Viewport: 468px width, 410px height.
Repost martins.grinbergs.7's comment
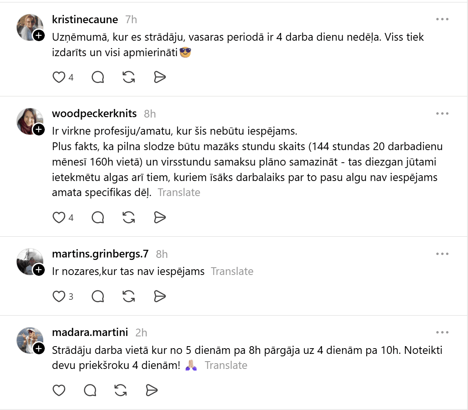click(x=129, y=297)
